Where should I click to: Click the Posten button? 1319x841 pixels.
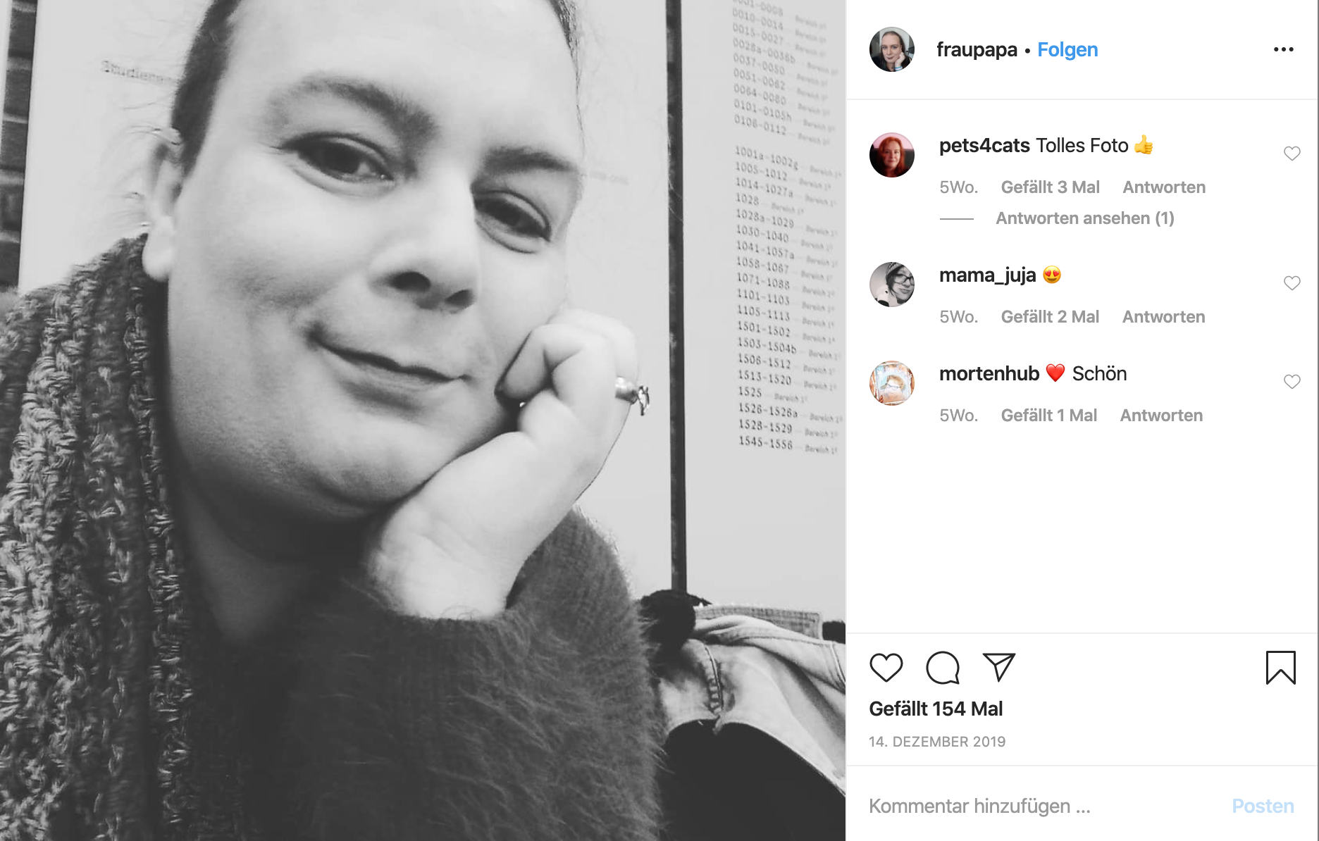point(1263,806)
